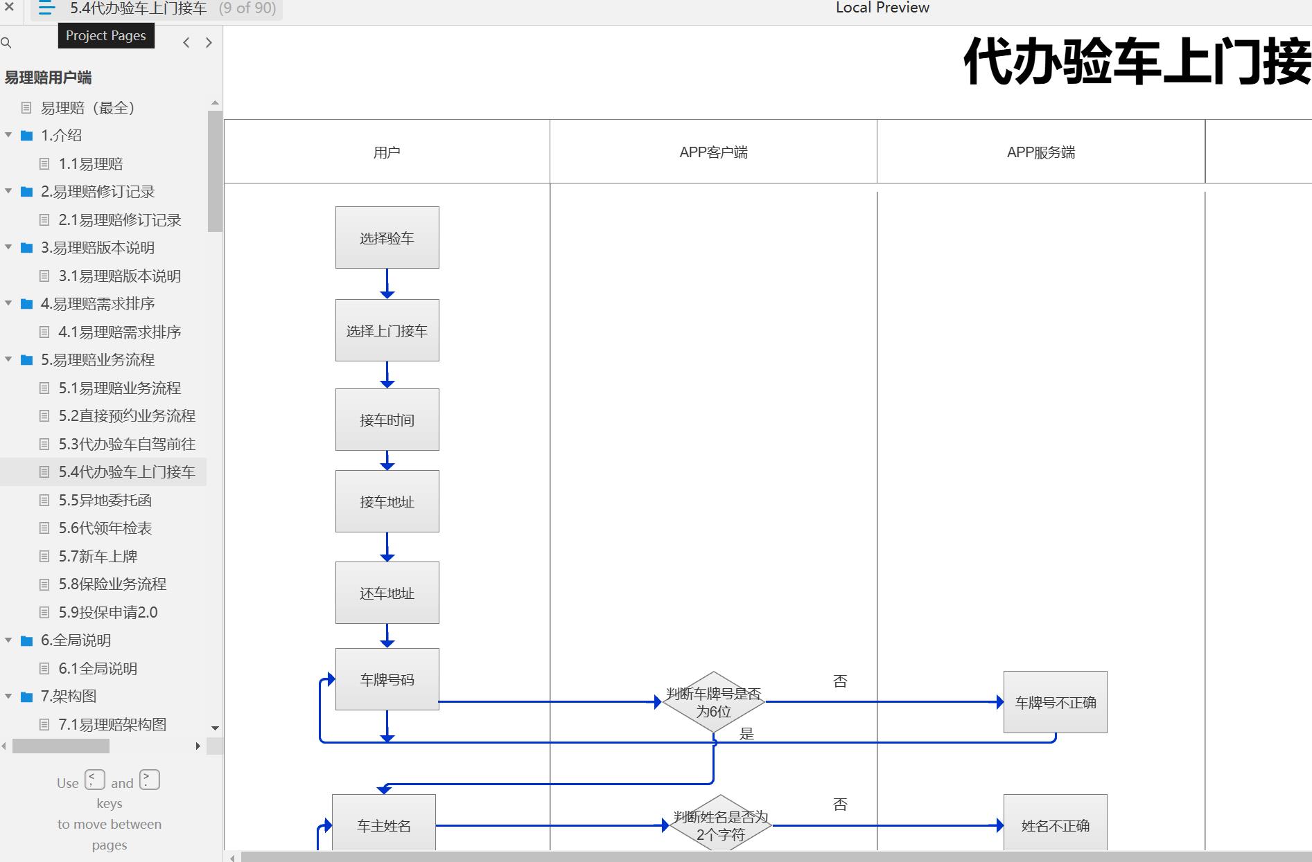This screenshot has width=1312, height=862.
Task: Click the 车主姓名 flow box
Action: (x=384, y=823)
